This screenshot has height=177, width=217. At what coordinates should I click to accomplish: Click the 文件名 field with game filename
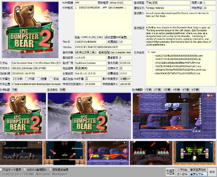36,63
